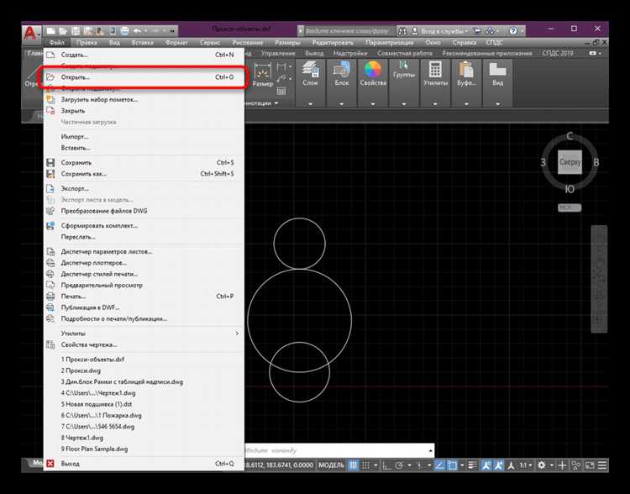630x494 pixels.
Task: Toggle МОДЕЛЬ model space button in the status bar
Action: point(332,464)
